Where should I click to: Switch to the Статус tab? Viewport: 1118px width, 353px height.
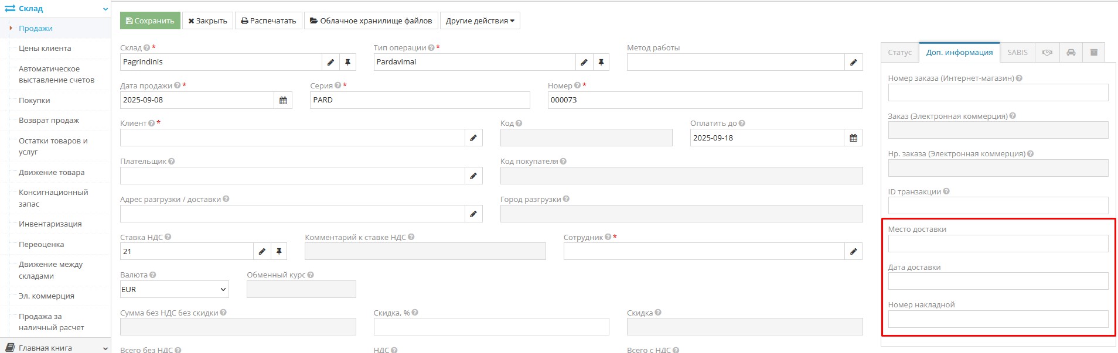point(899,53)
